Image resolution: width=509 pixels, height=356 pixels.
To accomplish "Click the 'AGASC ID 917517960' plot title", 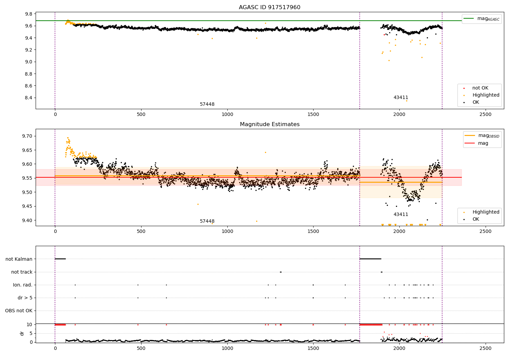I will click(x=269, y=7).
